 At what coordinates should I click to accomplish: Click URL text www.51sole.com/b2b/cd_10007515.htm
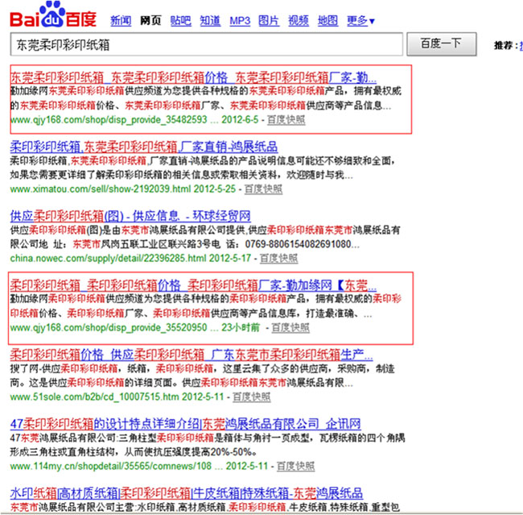(94, 397)
